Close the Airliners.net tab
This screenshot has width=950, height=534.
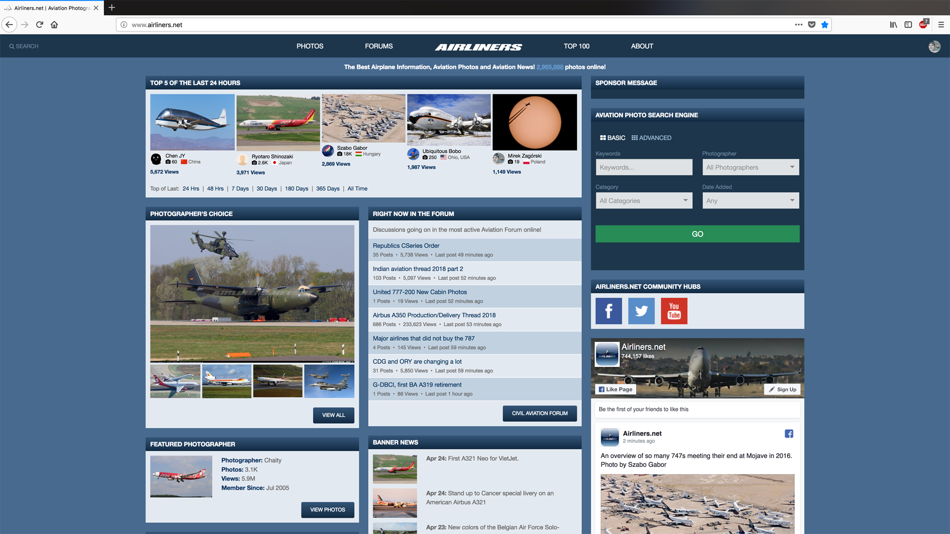(x=96, y=8)
